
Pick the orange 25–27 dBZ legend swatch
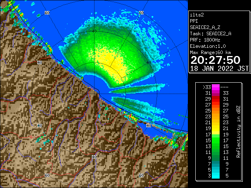[216, 111]
